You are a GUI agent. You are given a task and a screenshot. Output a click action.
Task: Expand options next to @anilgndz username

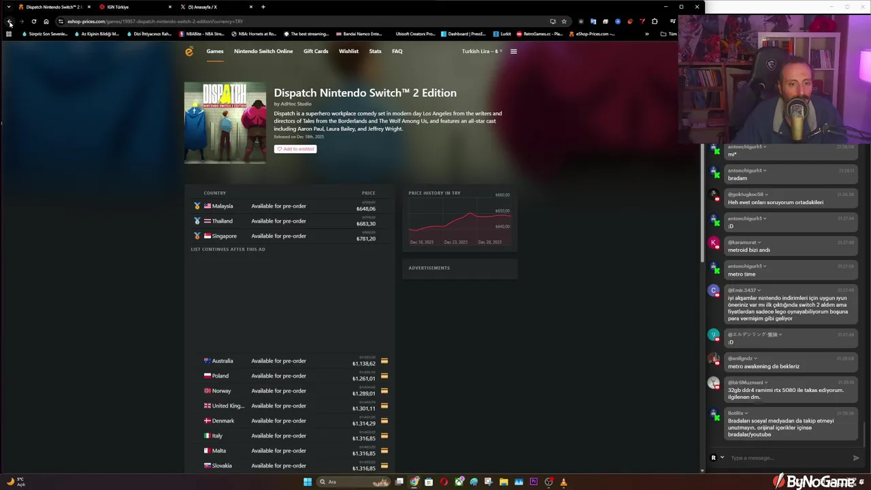point(756,358)
